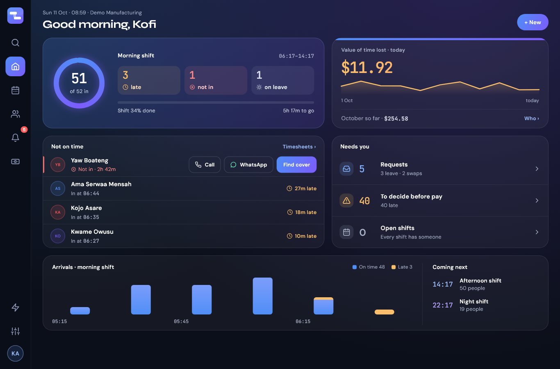
Task: Click the KA avatar beside Kojo Asare
Action: (x=58, y=212)
